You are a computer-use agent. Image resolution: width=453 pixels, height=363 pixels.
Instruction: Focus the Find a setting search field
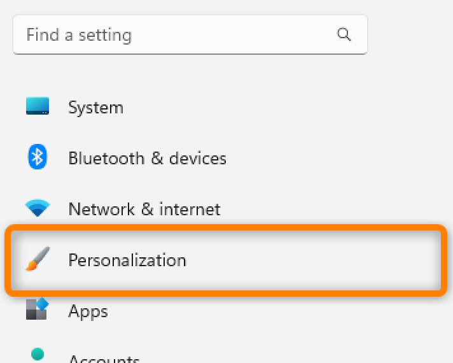[x=178, y=34]
